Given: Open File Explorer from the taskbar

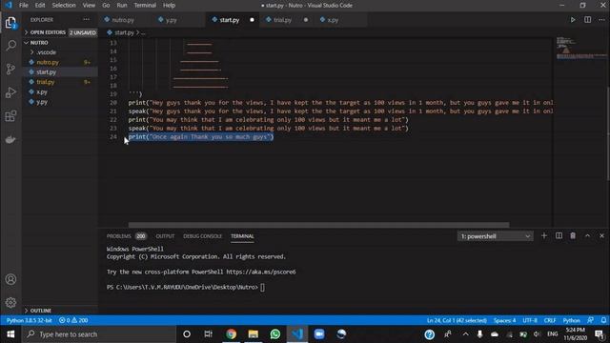Looking at the screenshot, I should point(254,334).
